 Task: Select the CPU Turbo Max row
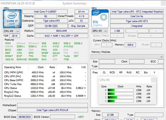pos(45,84)
